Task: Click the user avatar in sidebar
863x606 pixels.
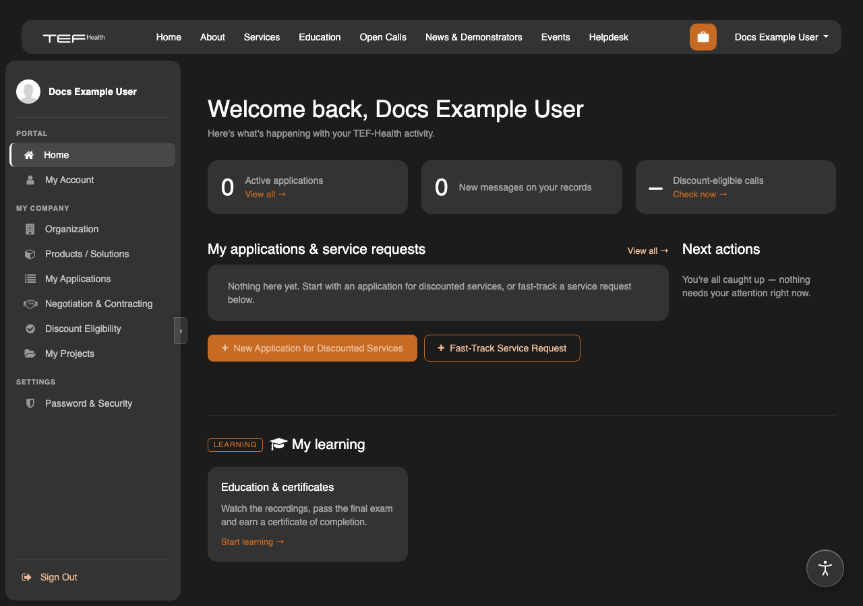Action: 28,92
